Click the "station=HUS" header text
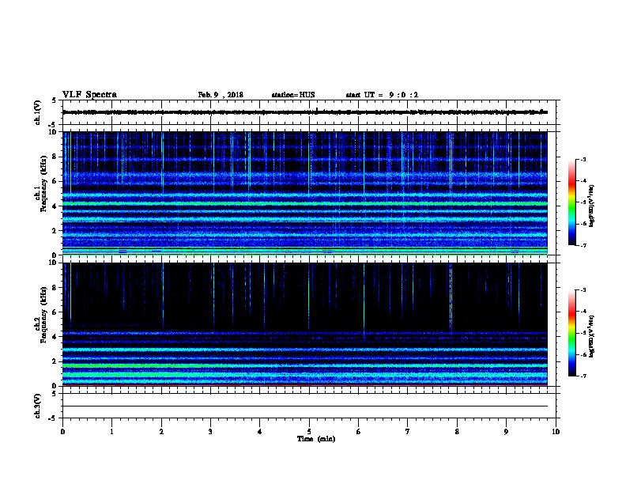Screen dimensions: 626x484 pos(293,95)
